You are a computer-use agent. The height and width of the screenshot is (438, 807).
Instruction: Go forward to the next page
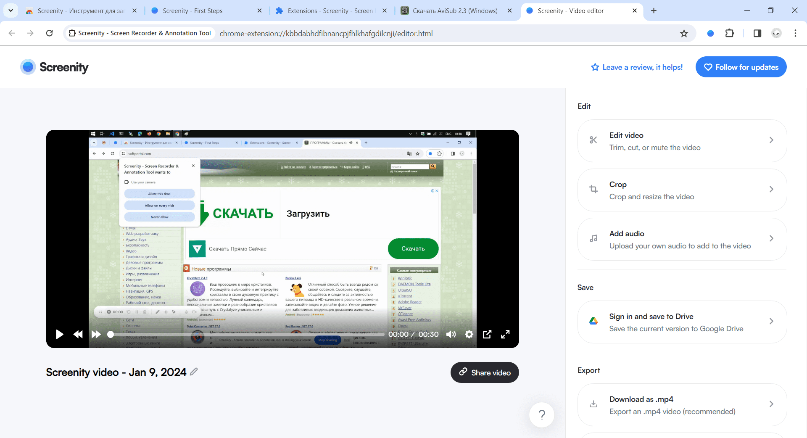click(30, 33)
